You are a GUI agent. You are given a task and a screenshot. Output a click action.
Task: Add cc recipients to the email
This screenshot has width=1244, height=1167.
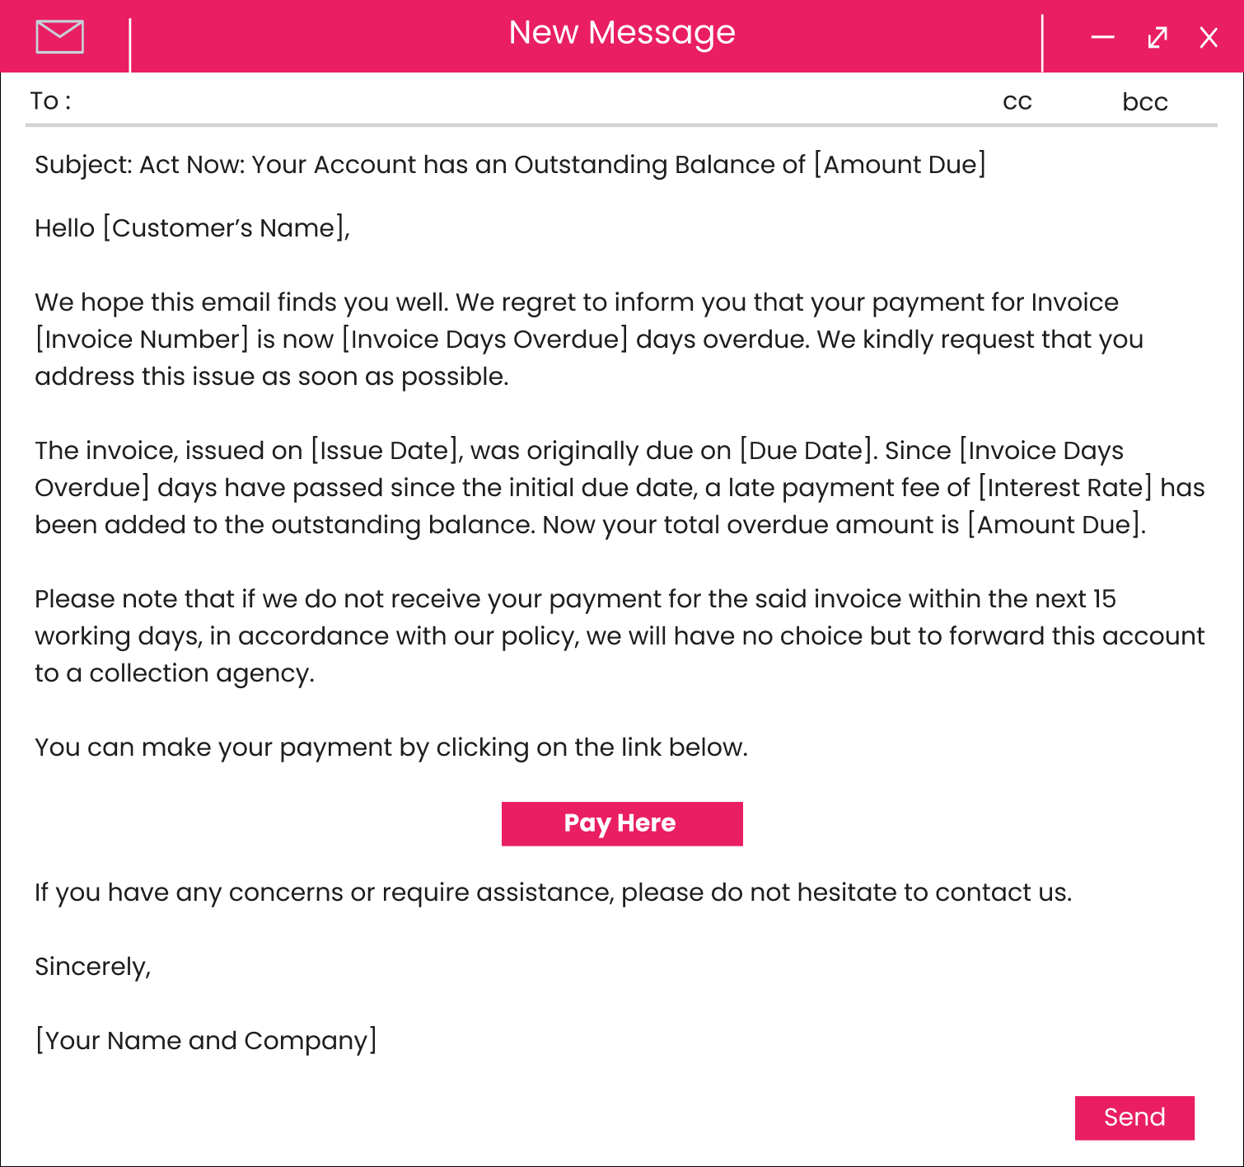[x=1017, y=101]
